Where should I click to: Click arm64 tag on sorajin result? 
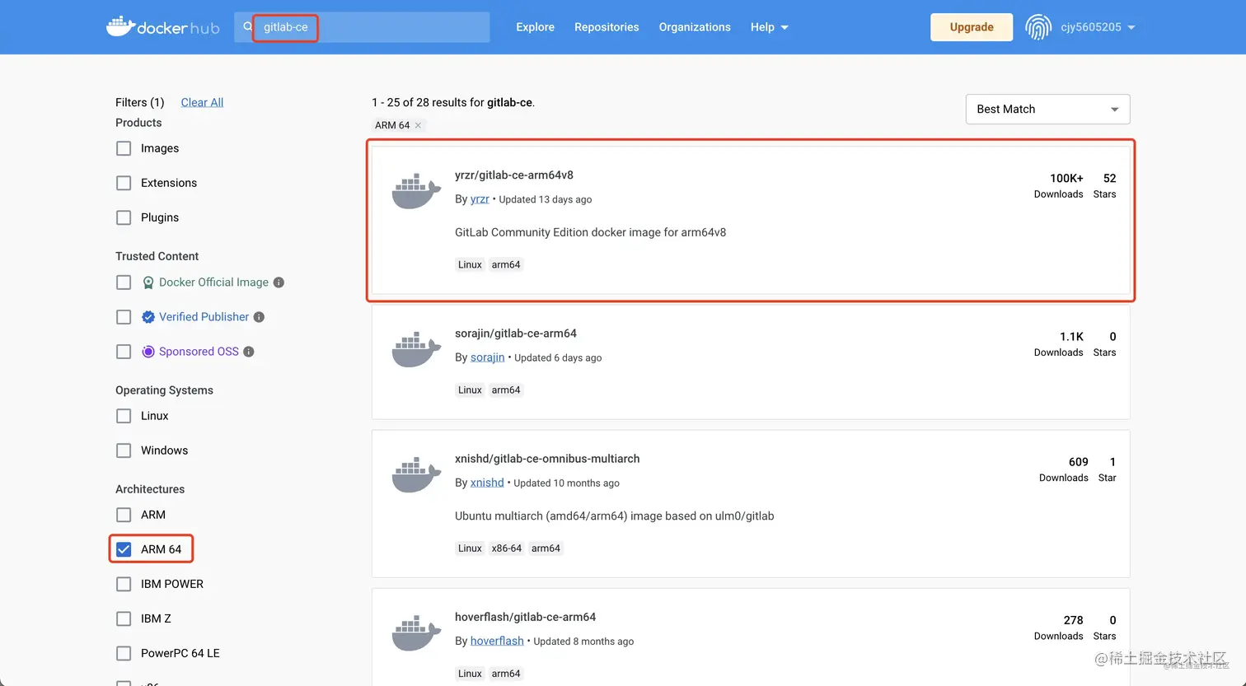pos(506,390)
